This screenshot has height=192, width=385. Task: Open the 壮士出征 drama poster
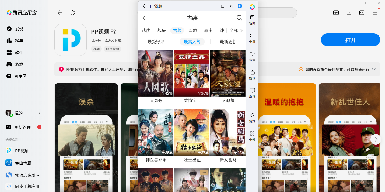point(192,132)
